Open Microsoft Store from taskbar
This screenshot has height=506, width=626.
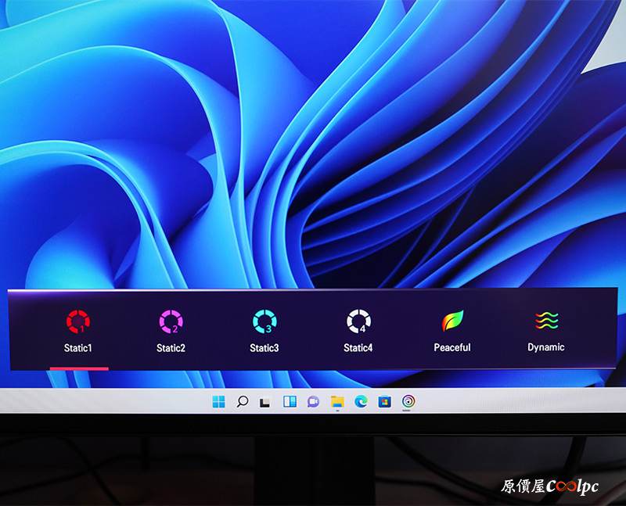(x=385, y=401)
